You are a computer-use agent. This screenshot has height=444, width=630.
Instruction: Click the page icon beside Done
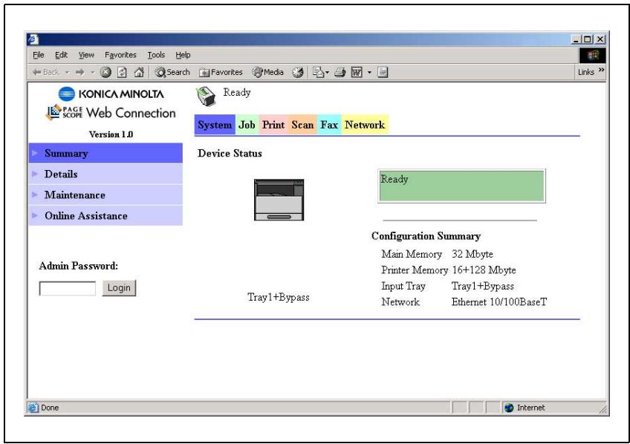(x=33, y=408)
